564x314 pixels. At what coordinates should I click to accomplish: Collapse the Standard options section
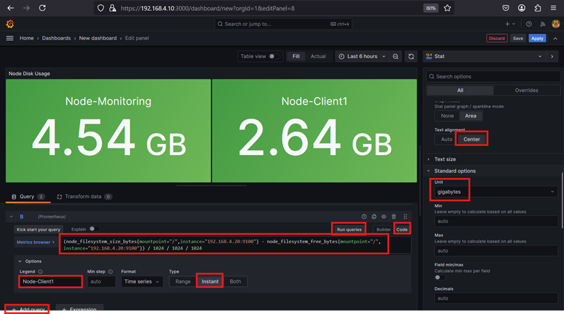(x=455, y=171)
